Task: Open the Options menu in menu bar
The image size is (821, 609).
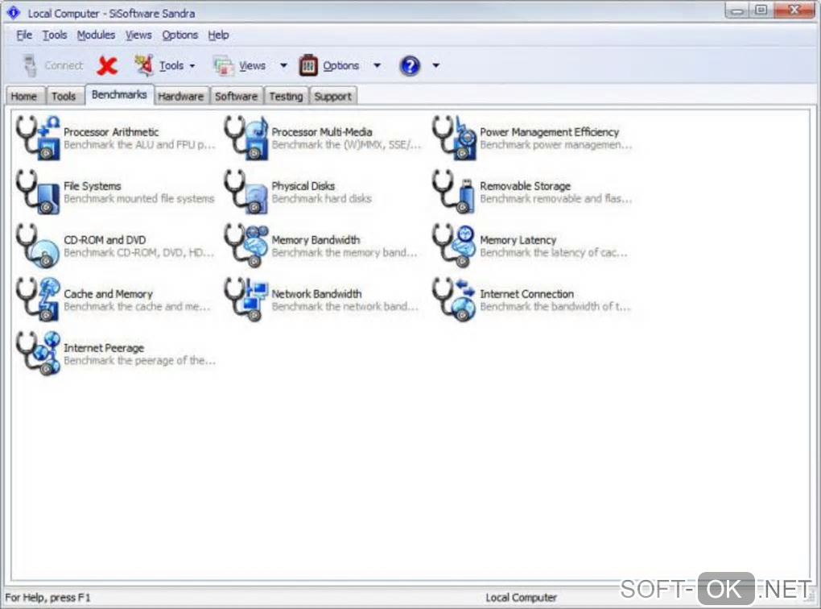Action: point(179,35)
